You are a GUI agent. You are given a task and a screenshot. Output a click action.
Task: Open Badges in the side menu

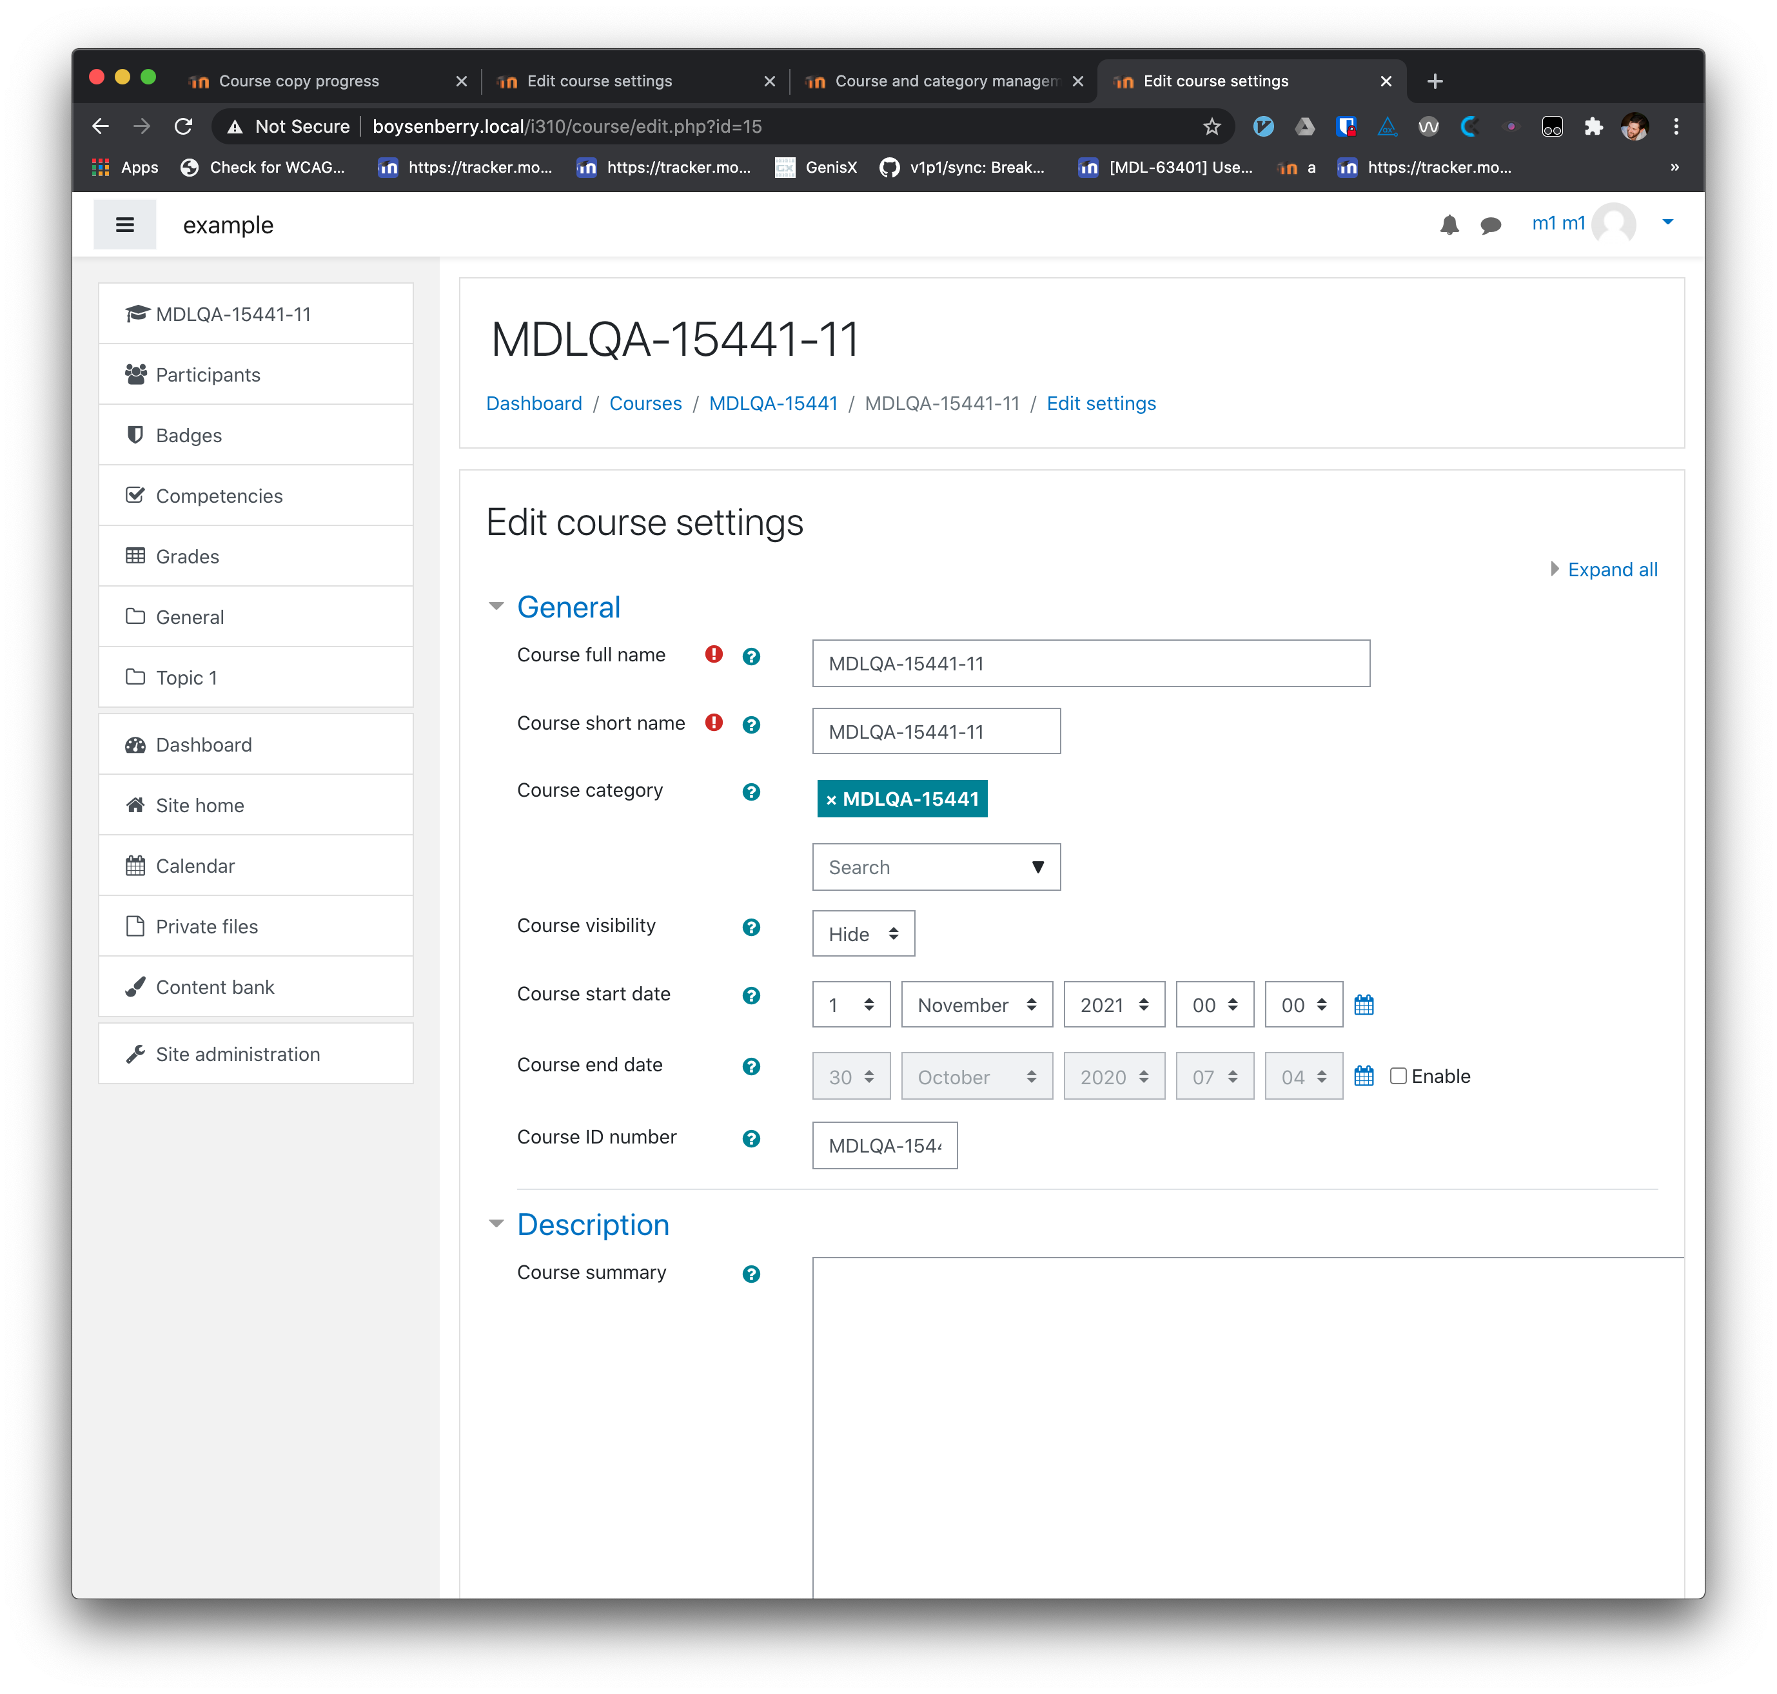(x=256, y=435)
